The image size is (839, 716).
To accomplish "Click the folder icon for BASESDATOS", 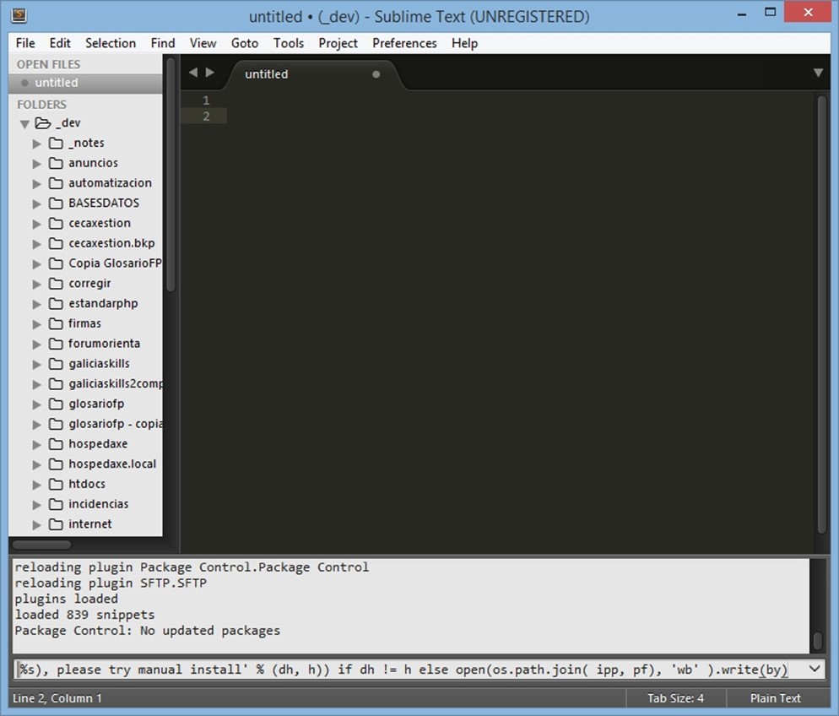I will point(56,203).
